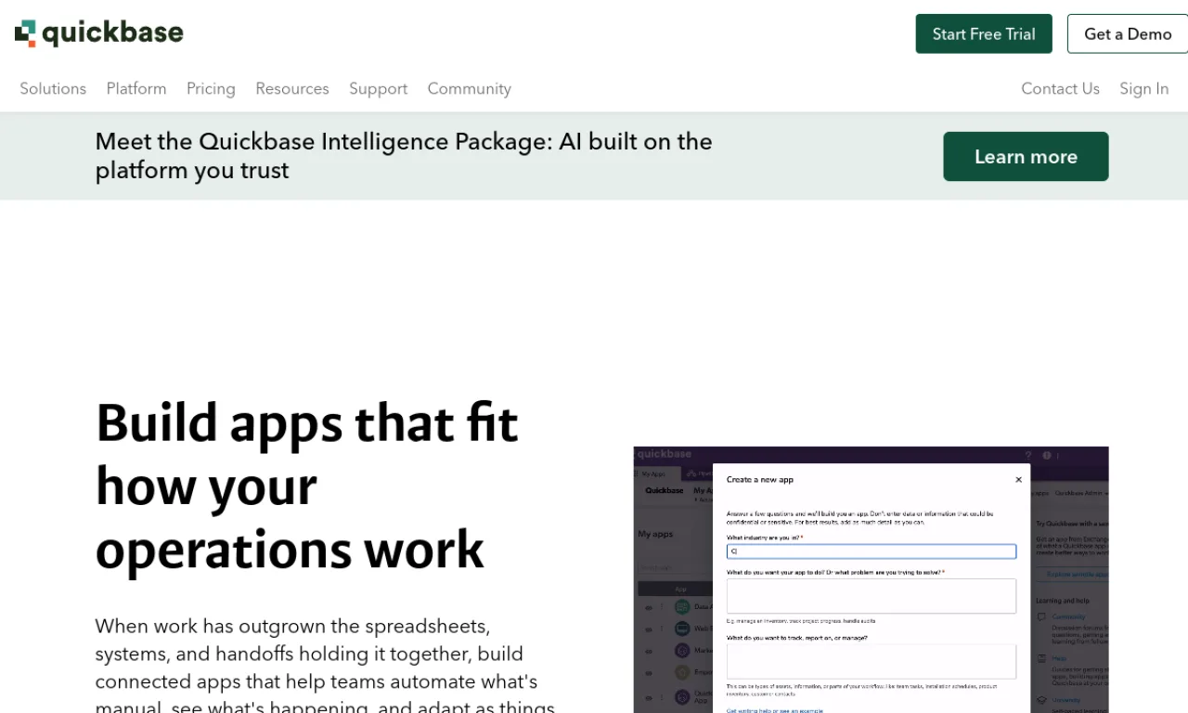Visit the Community section
Image resolution: width=1188 pixels, height=713 pixels.
pyautogui.click(x=469, y=88)
